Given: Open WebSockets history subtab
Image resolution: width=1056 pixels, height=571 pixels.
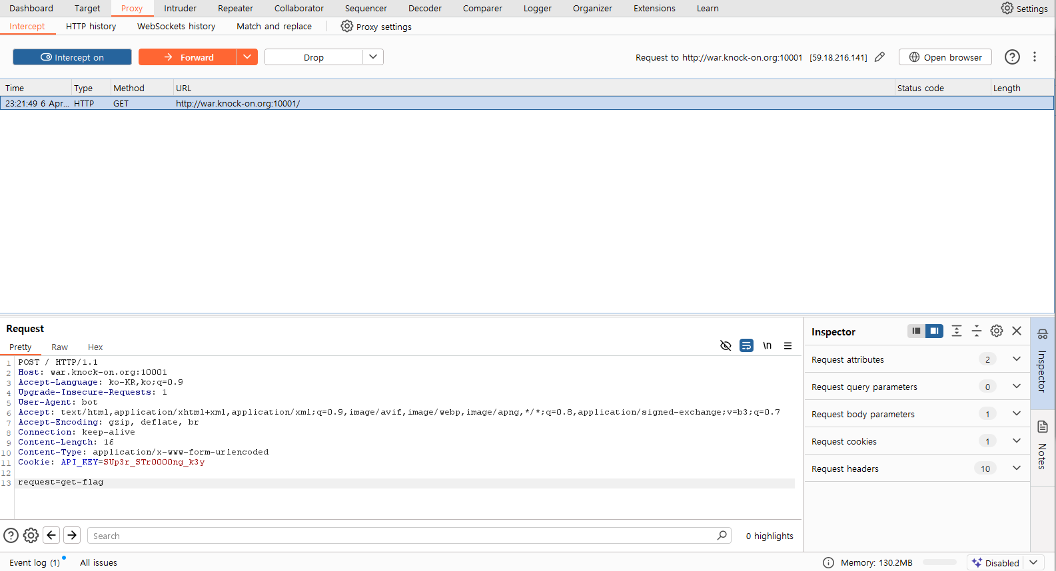Looking at the screenshot, I should pyautogui.click(x=176, y=26).
